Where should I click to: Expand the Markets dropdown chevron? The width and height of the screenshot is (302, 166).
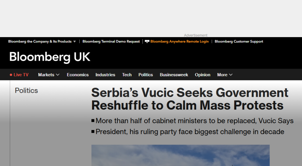(58, 75)
